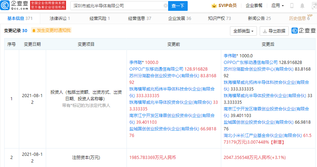The image size is (317, 167).
Task: Open 盐城国创创业投资 link in 变更前
Action: tap(164, 129)
